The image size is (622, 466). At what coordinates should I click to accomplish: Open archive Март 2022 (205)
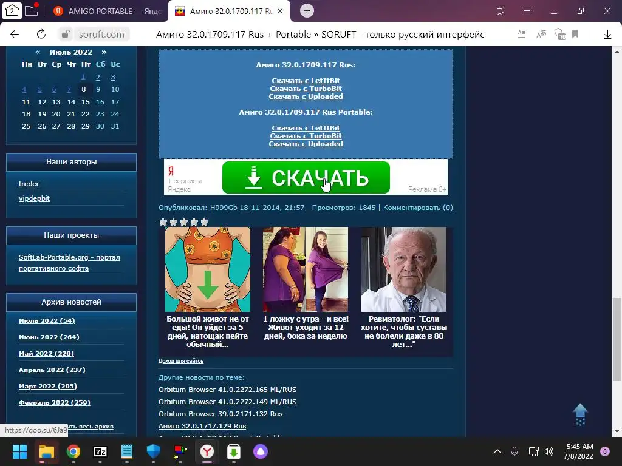click(x=48, y=386)
